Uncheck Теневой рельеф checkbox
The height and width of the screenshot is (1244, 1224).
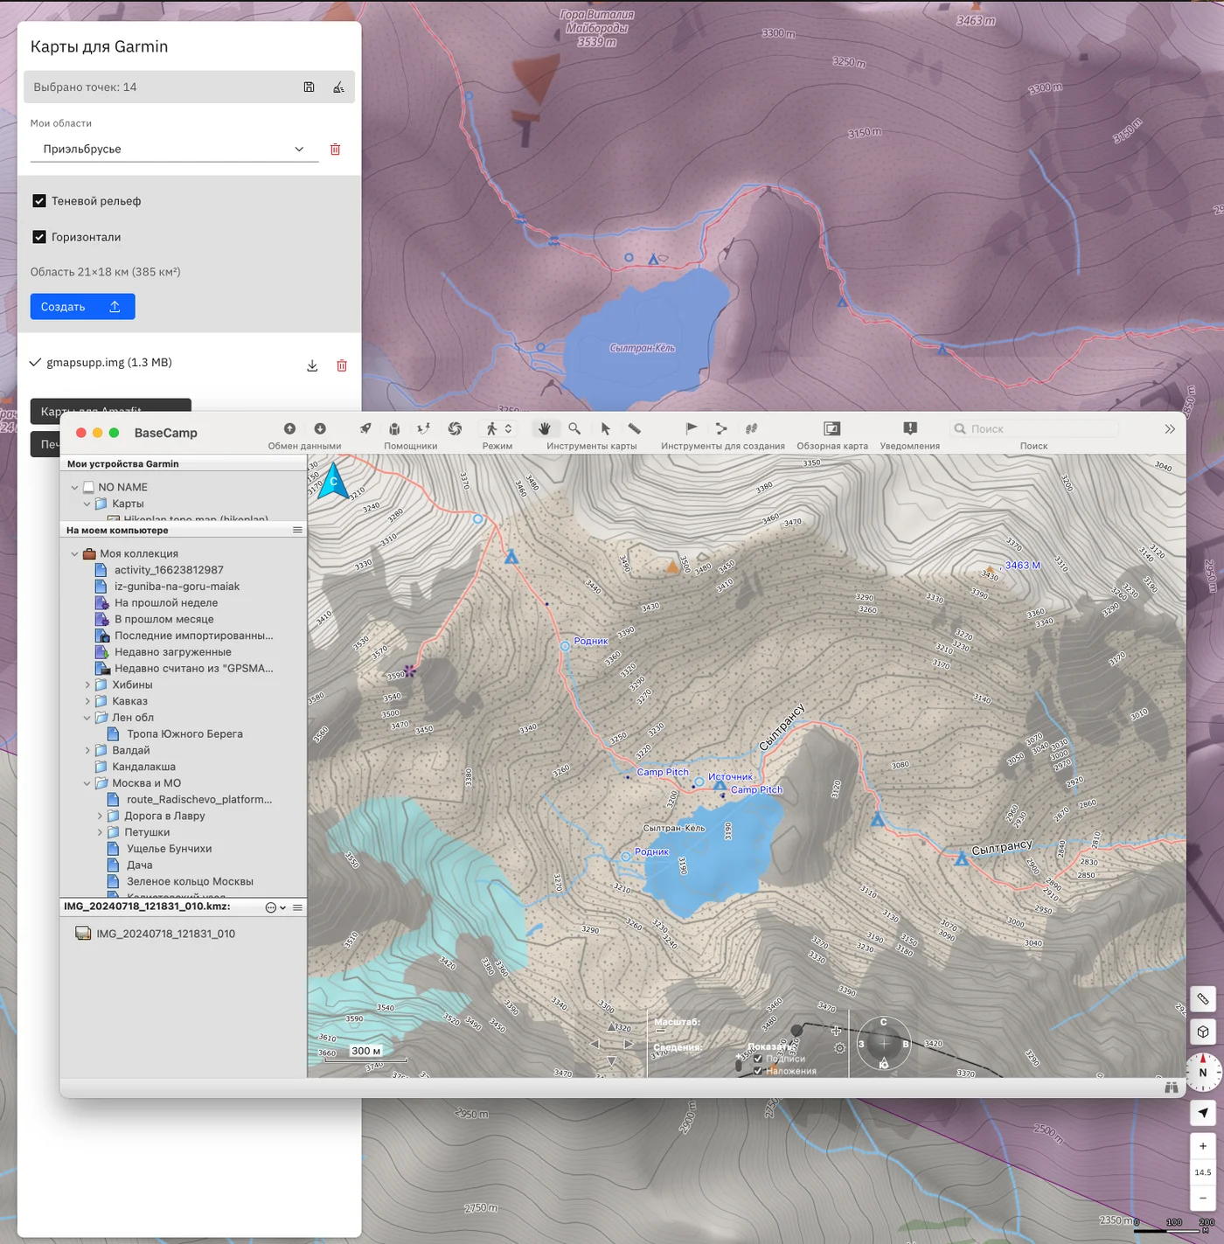[x=39, y=201]
